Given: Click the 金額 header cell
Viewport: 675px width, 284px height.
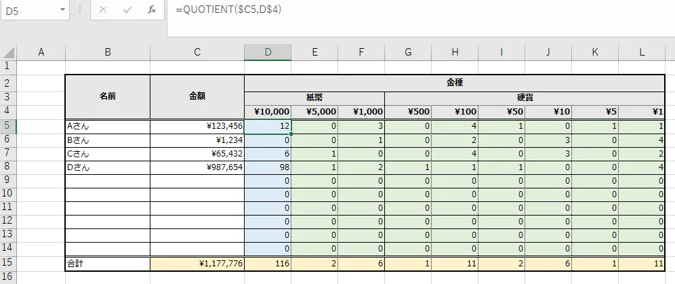Looking at the screenshot, I should pyautogui.click(x=197, y=97).
